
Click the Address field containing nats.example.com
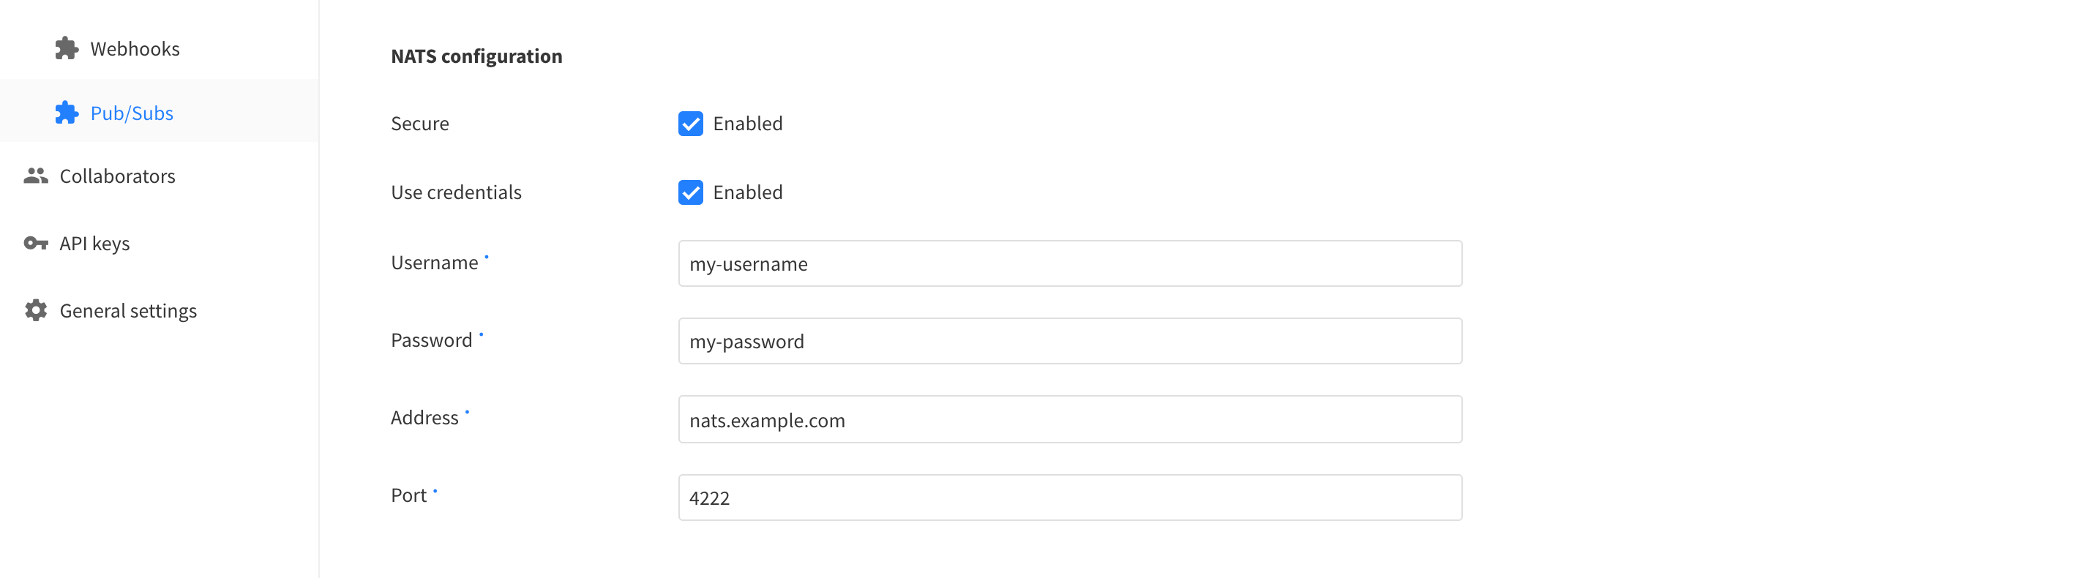pyautogui.click(x=1069, y=419)
